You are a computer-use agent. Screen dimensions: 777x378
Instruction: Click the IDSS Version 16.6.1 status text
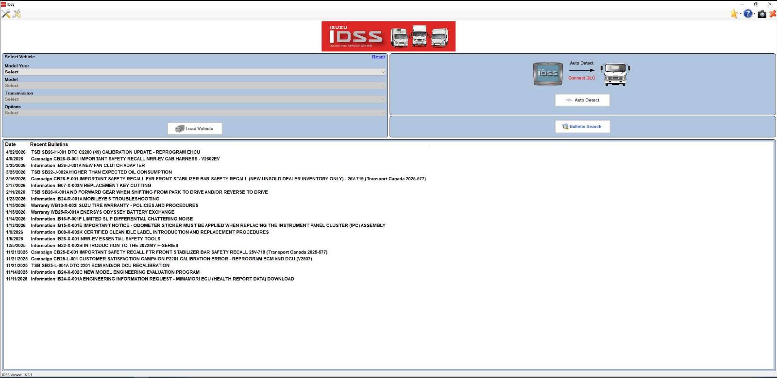(x=17, y=375)
